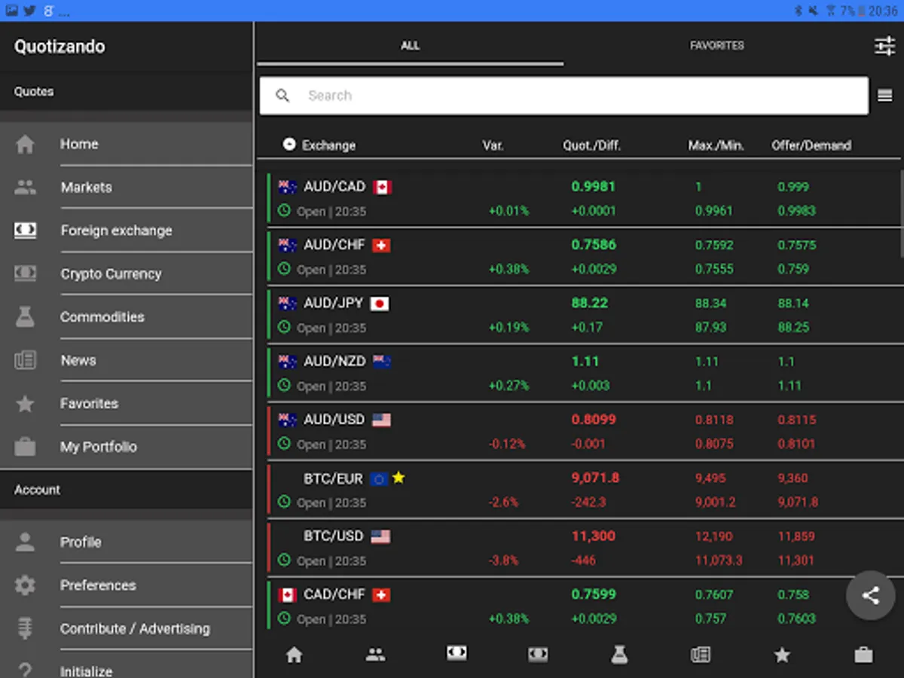This screenshot has width=904, height=678.
Task: Open the BTC/USD quote row
Action: tap(584, 548)
